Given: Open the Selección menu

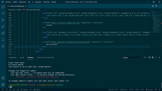Looking at the screenshot, I should pyautogui.click(x=23, y=2).
